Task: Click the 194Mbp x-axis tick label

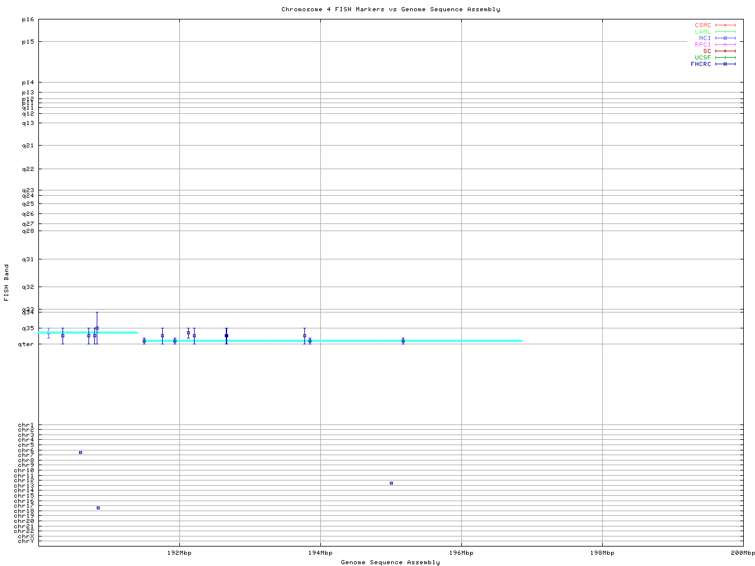Action: click(320, 553)
